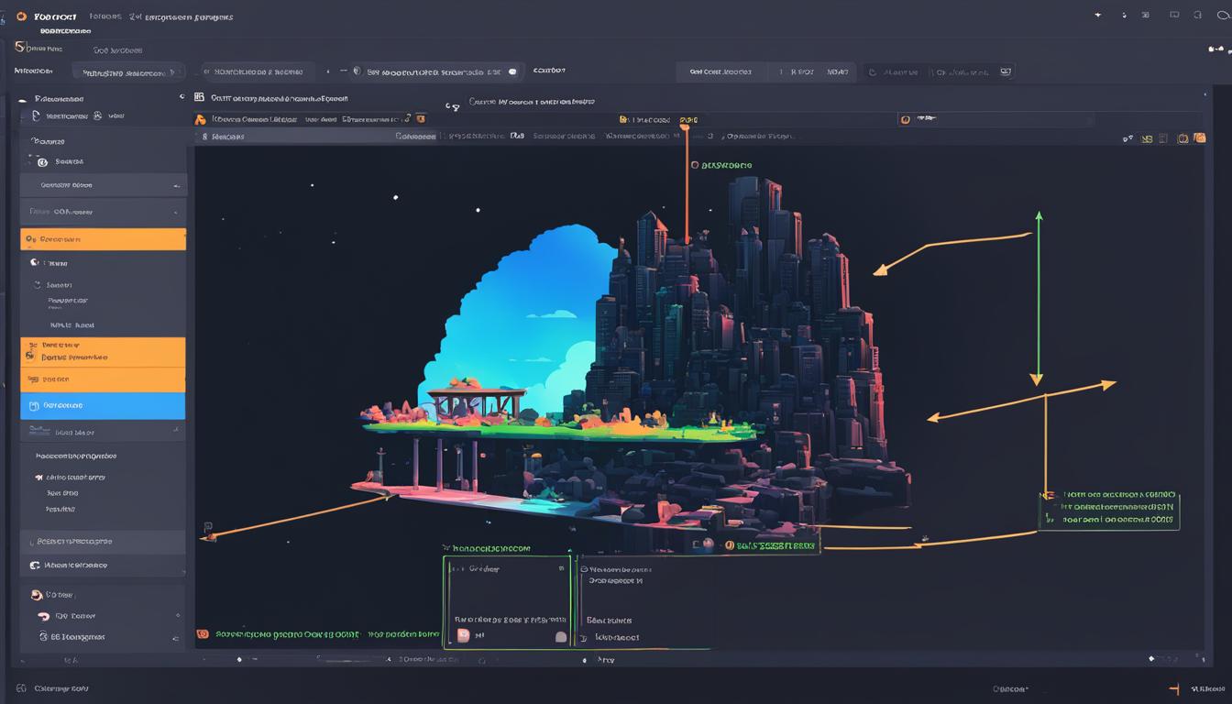Click the monitor icon in top-right toolbar group
The height and width of the screenshot is (704, 1232).
coord(1006,71)
